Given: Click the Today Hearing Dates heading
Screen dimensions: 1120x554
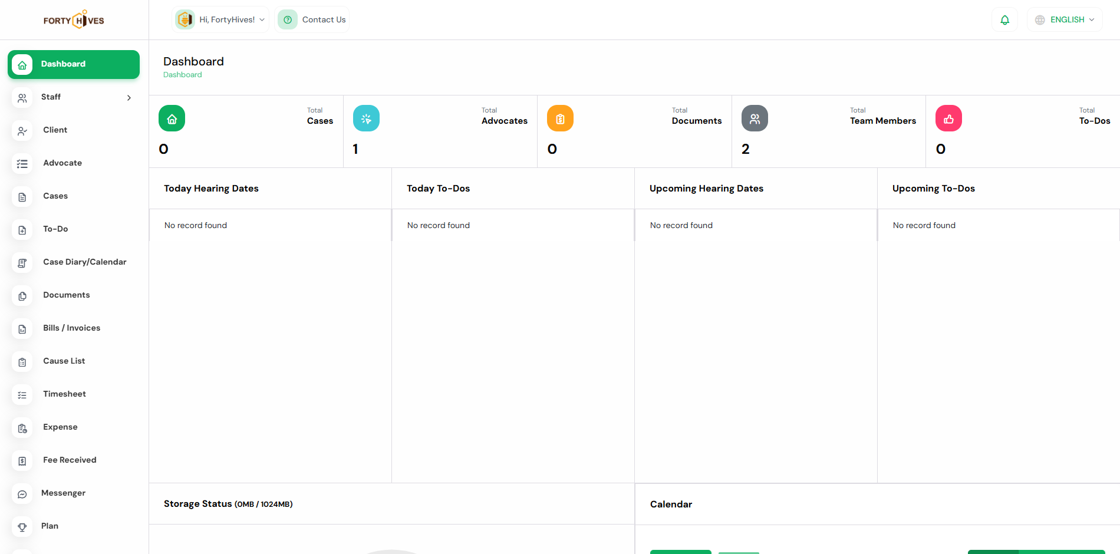Looking at the screenshot, I should point(211,189).
